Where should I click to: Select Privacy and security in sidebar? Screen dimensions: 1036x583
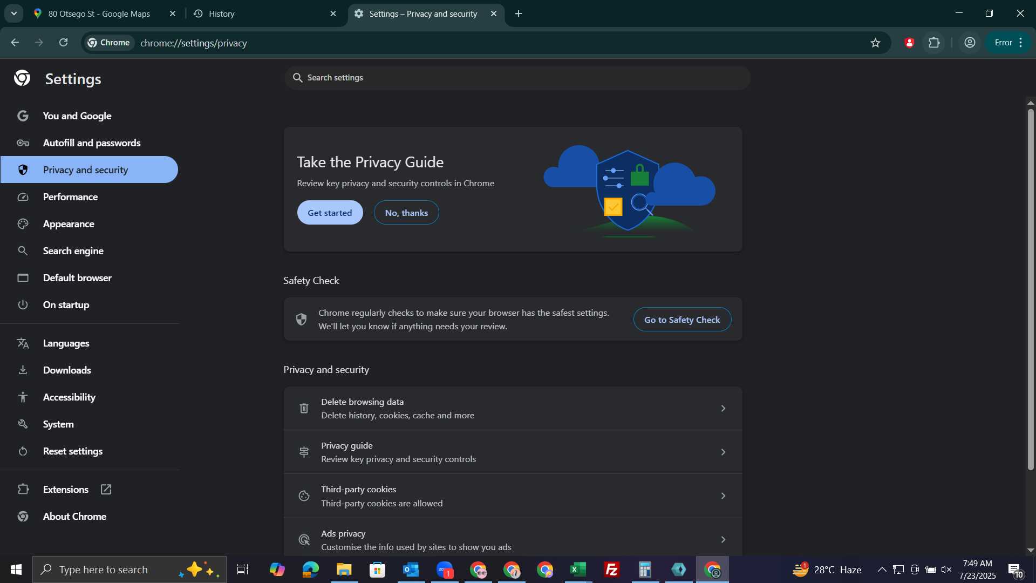pos(89,170)
